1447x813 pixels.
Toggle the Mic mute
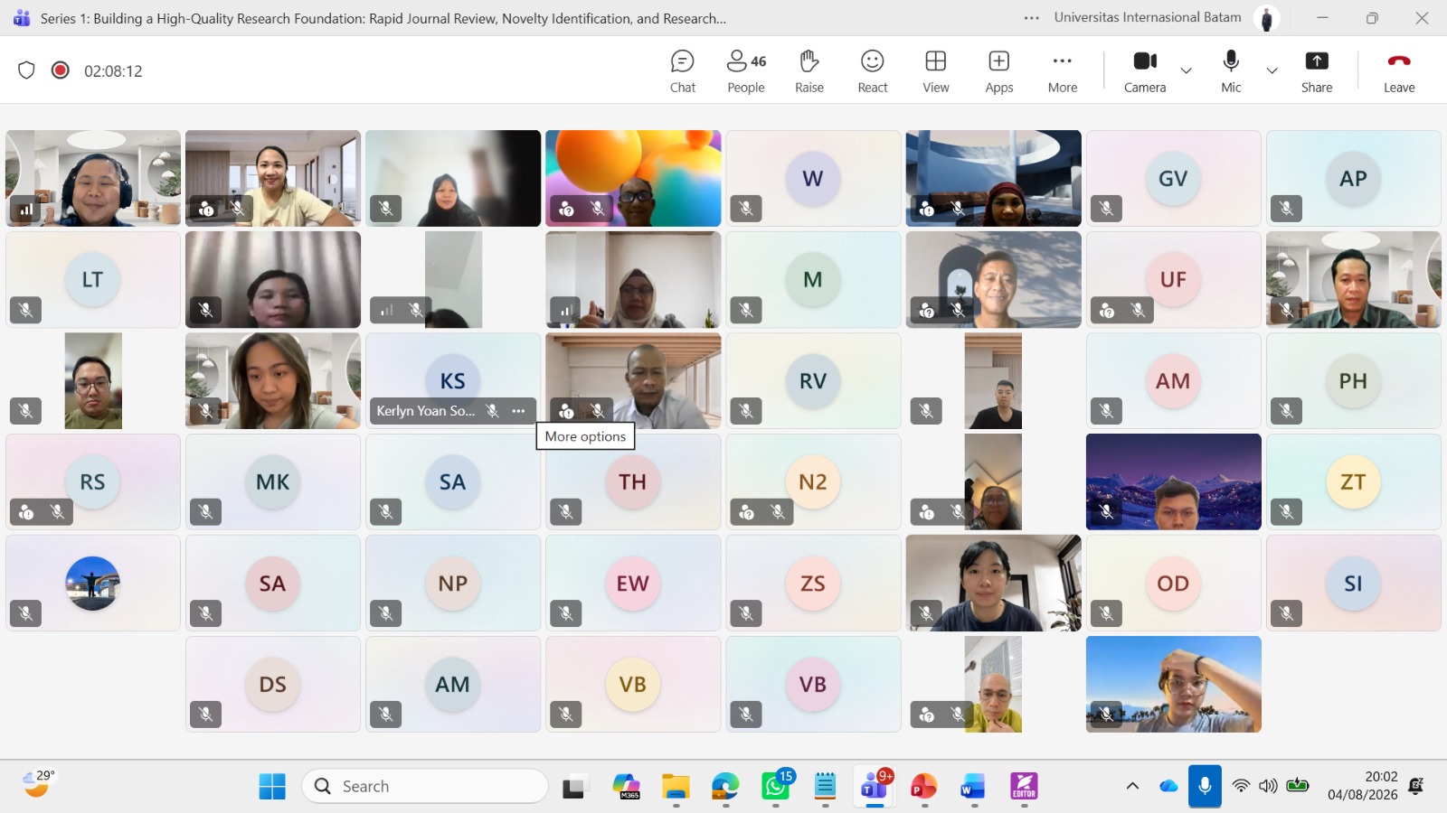tap(1231, 71)
